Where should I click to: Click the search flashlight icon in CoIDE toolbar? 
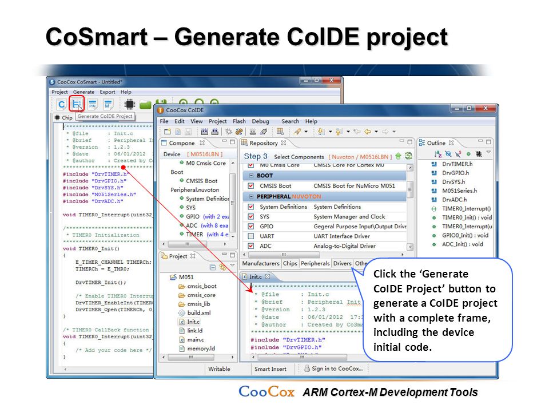coord(297,132)
